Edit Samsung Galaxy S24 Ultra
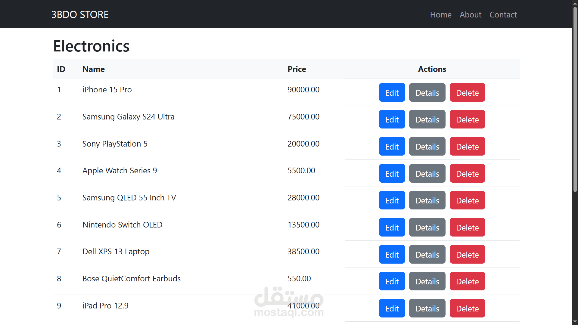The image size is (578, 325). click(392, 119)
